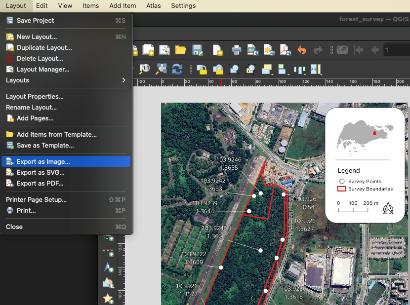Select the Layout Manager menu entry

click(x=42, y=69)
